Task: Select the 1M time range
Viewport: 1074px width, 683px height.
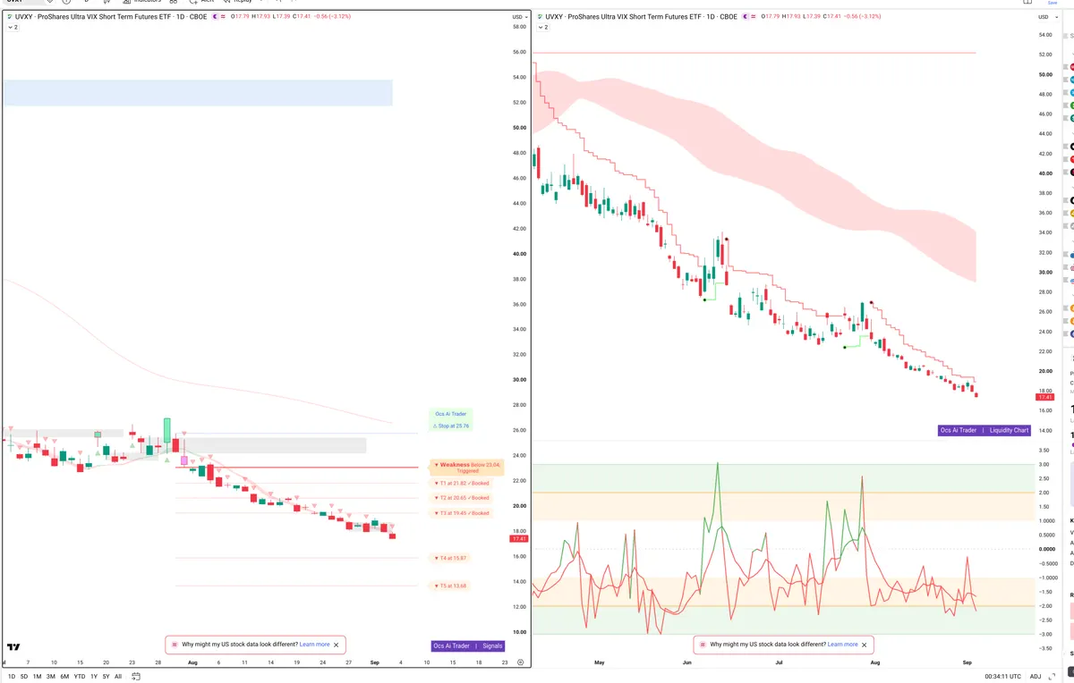Action: 38,677
